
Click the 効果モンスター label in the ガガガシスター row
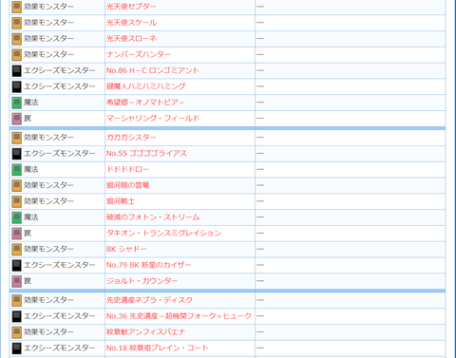[x=48, y=138]
